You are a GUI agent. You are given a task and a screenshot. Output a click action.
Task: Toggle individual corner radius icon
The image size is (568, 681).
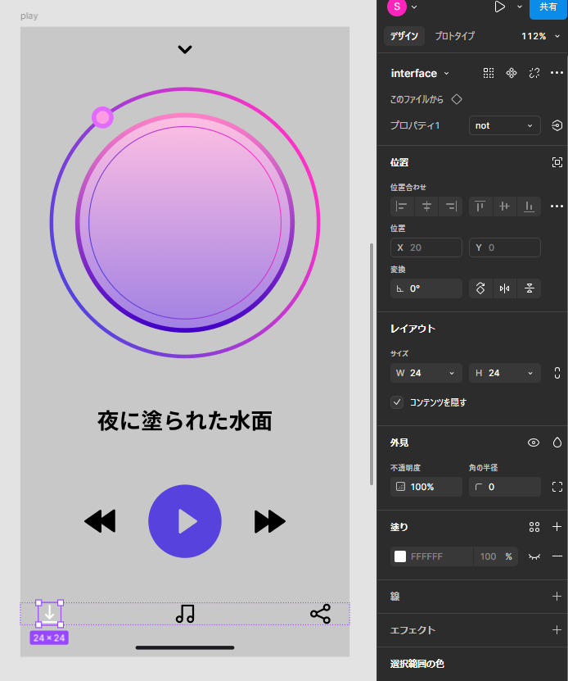(x=557, y=487)
